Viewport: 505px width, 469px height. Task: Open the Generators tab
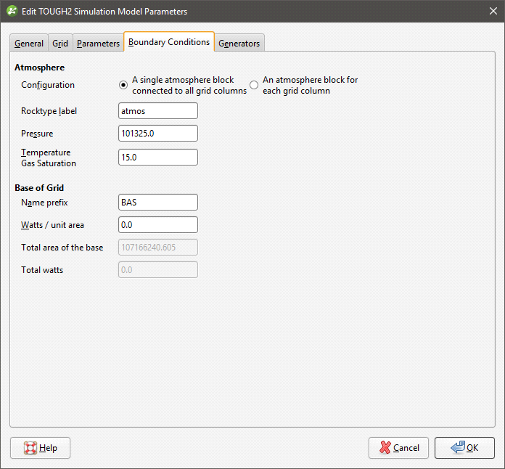[x=239, y=43]
